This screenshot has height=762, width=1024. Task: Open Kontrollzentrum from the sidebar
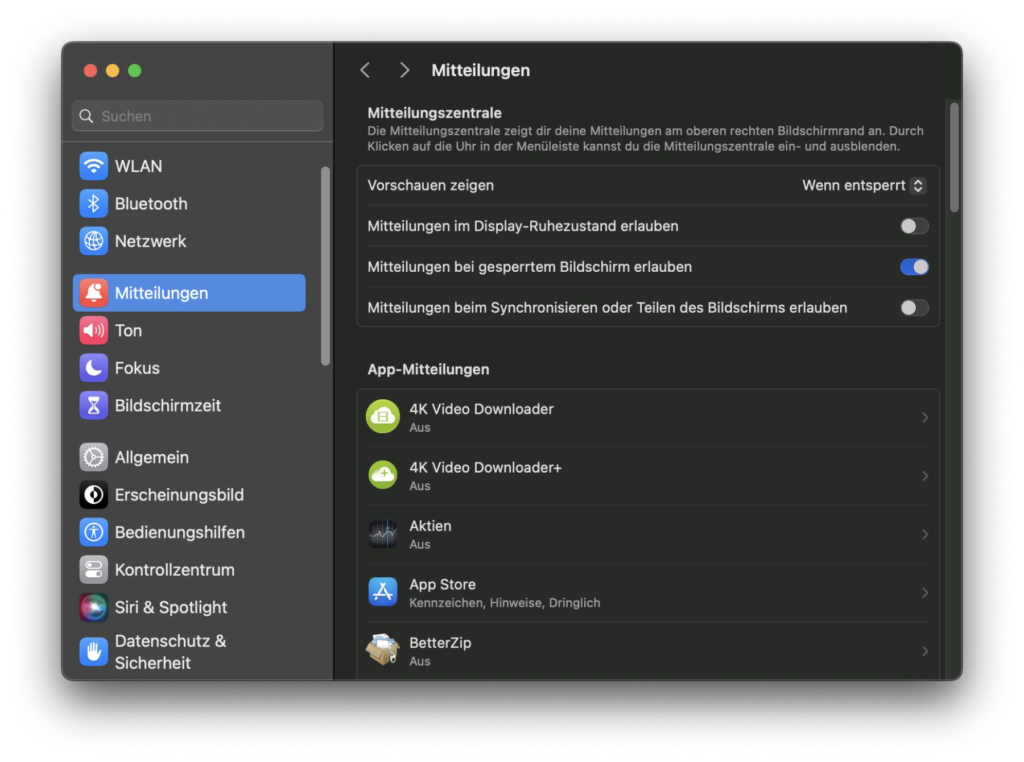[x=174, y=570]
